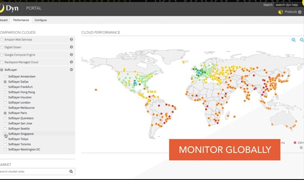Expand Google Compute Engine list
The height and width of the screenshot is (180, 304).
point(71,54)
